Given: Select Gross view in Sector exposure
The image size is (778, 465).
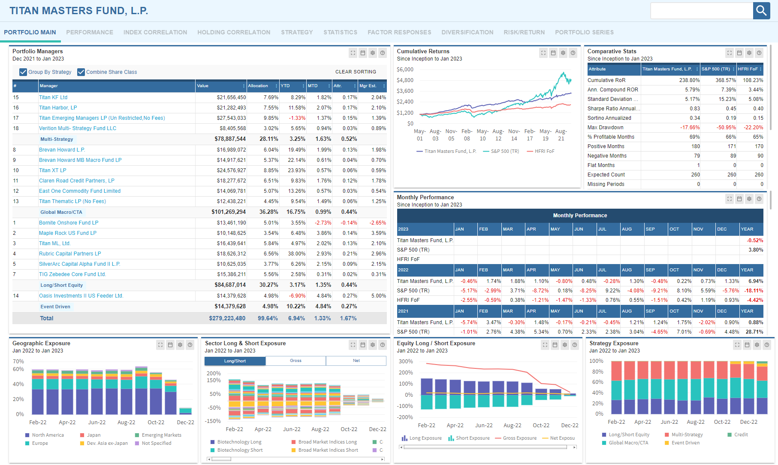Looking at the screenshot, I should (x=296, y=361).
